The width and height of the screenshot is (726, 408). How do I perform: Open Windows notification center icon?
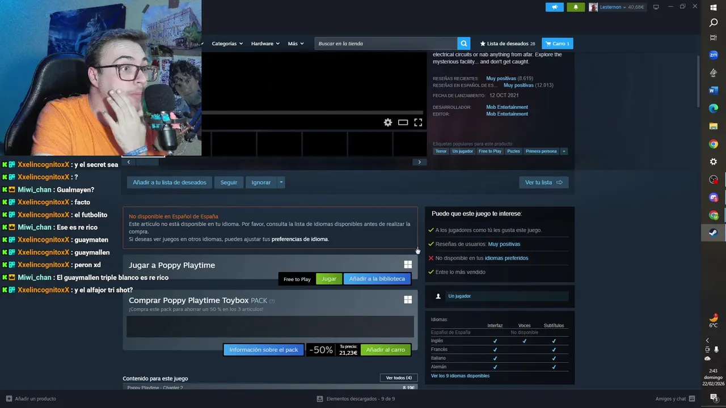point(714,398)
